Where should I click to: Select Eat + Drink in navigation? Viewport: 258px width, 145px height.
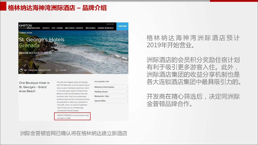pyautogui.click(x=57, y=28)
